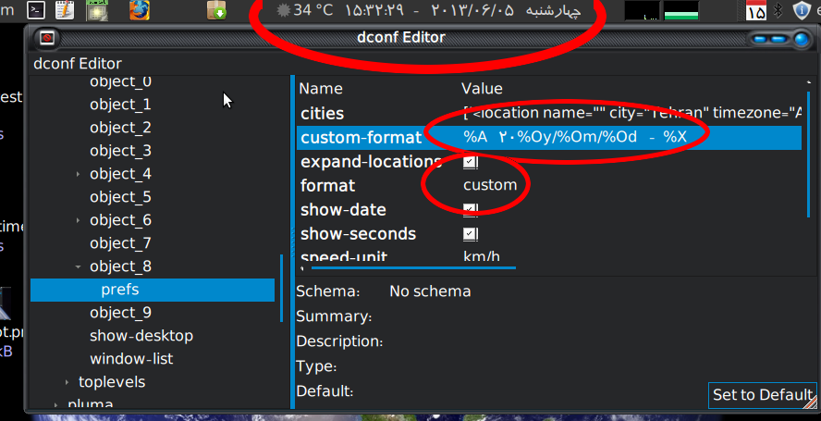Open the calendar icon showing ۱۵
The width and height of the screenshot is (821, 421).
click(x=755, y=10)
